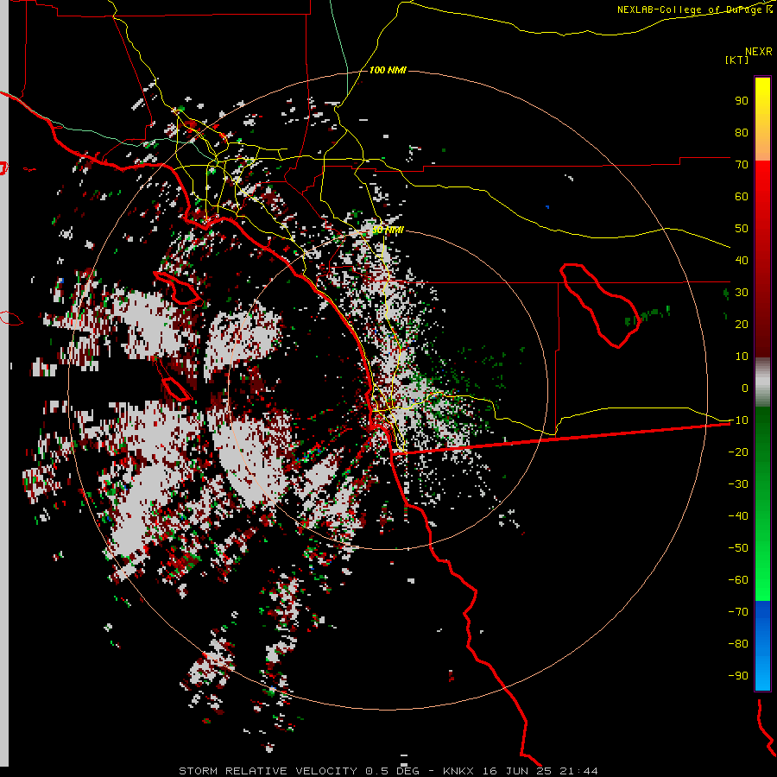777x777 pixels.
Task: Click the 21:44 timestamp in caption
Action: [x=581, y=771]
